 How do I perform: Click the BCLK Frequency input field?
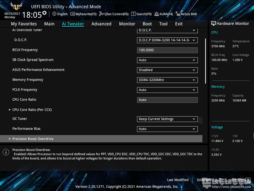click(x=167, y=50)
